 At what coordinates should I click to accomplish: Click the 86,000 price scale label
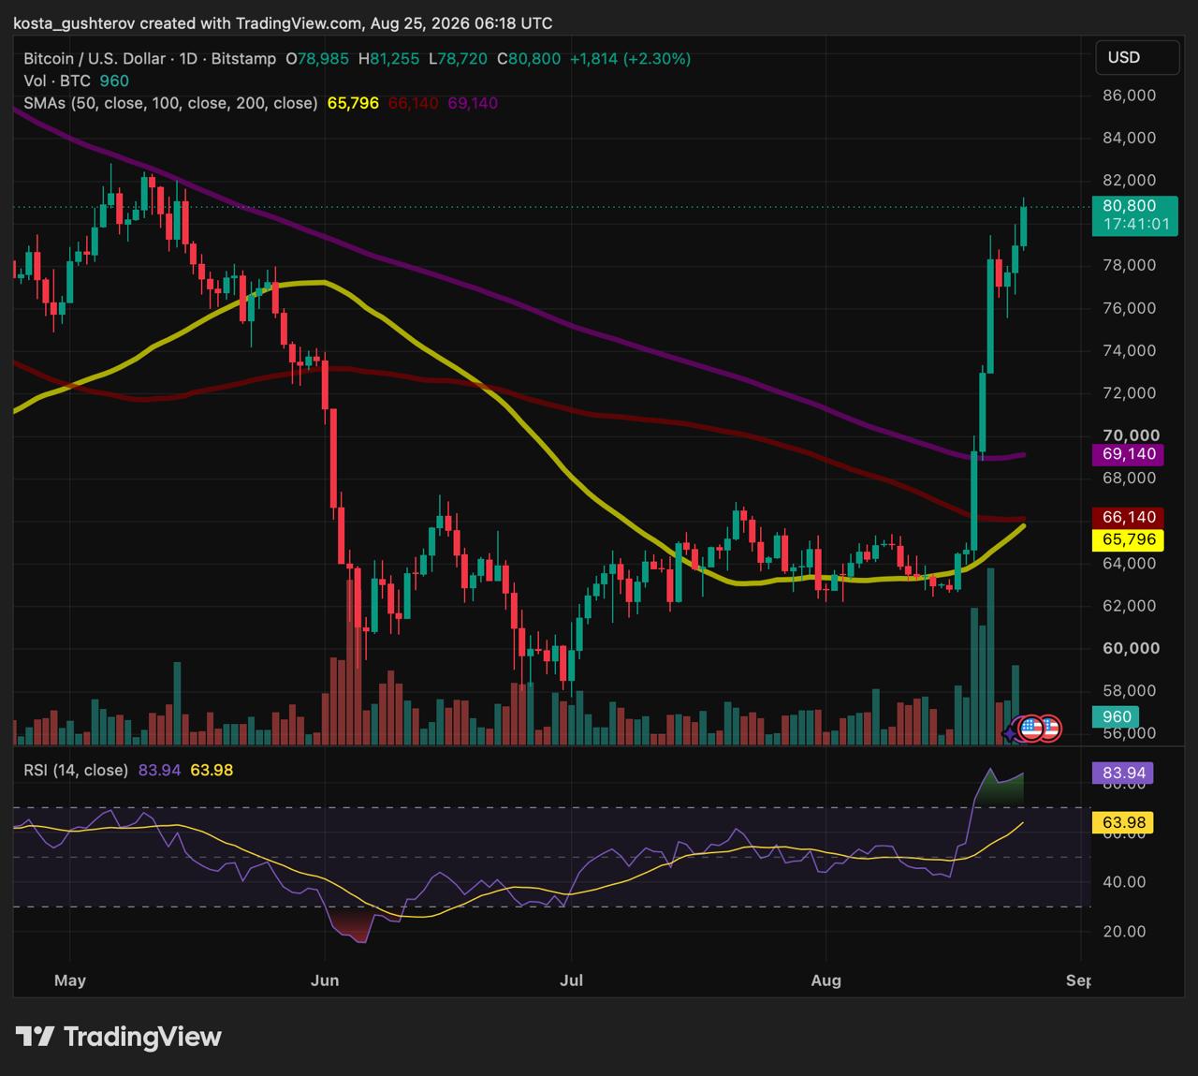click(1130, 96)
